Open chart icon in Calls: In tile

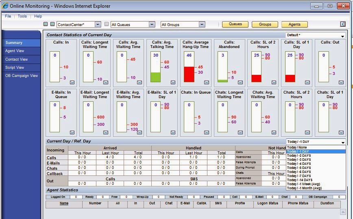click(x=72, y=83)
